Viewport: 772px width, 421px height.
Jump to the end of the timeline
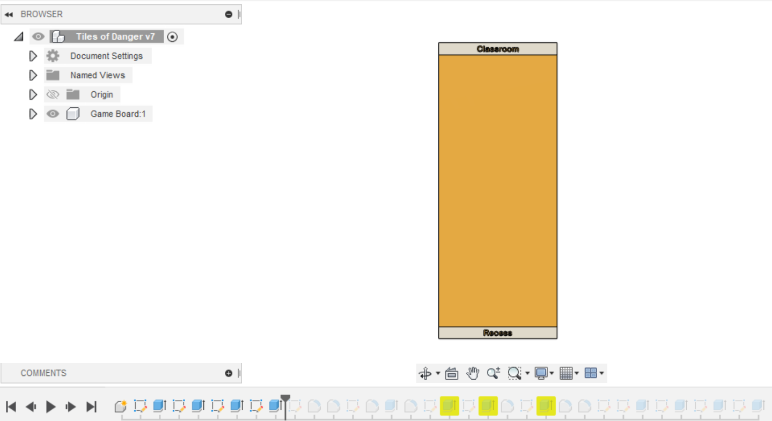click(90, 407)
